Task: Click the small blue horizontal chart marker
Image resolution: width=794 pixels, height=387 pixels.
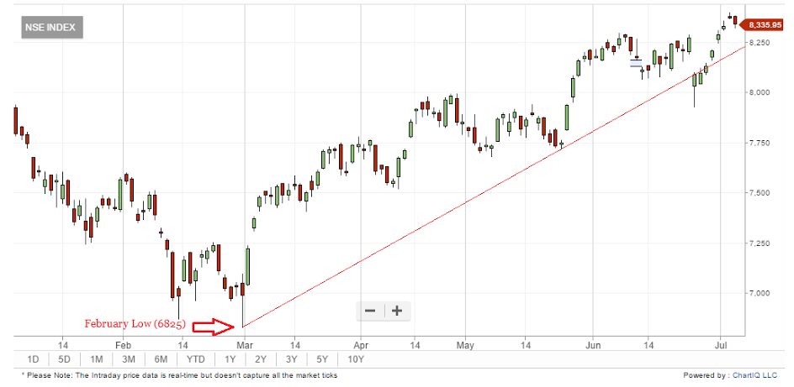Action: (636, 61)
